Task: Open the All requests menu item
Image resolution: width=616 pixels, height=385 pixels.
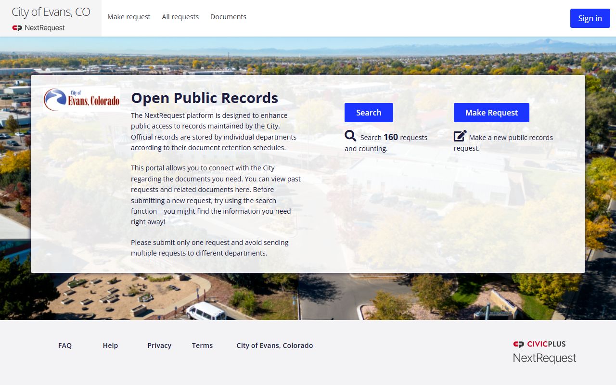Action: click(x=180, y=17)
